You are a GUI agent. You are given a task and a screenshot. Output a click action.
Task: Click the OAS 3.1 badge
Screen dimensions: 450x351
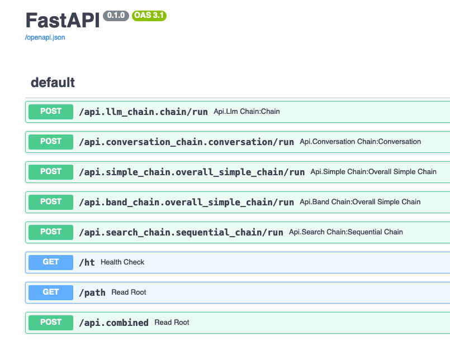click(x=149, y=16)
